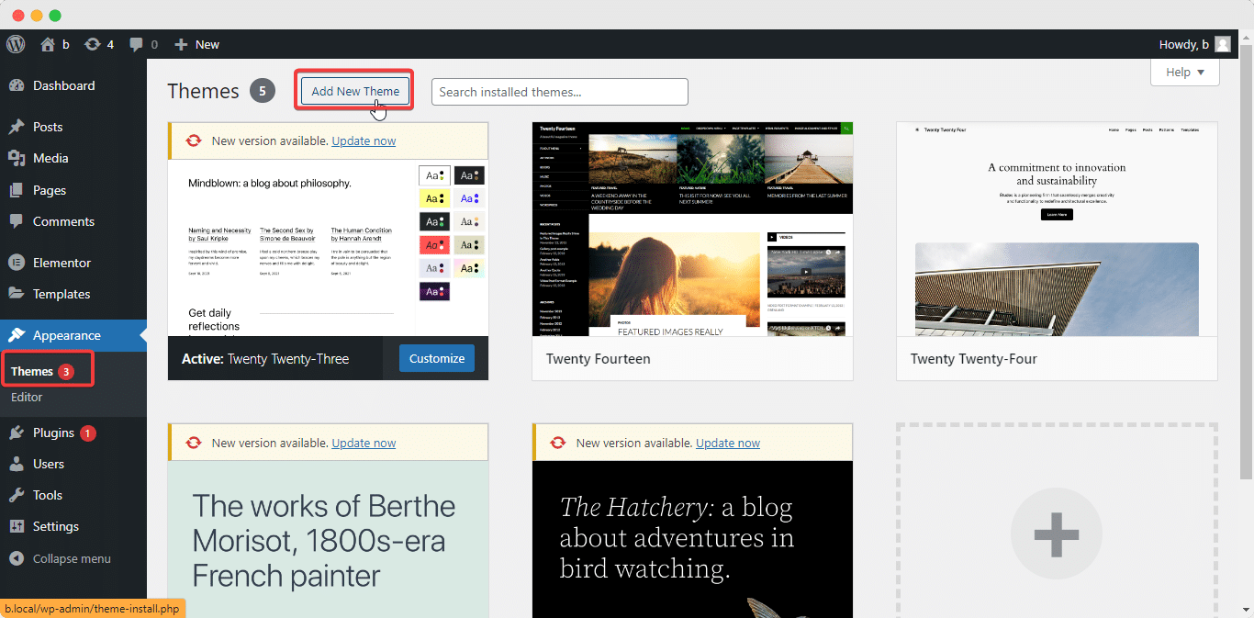Click Update now above Hatchery theme

click(x=728, y=443)
